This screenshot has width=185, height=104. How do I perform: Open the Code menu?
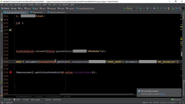coord(24,5)
